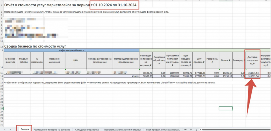Click the ellipsis for more sheet tabs
Viewport: 271px width, 131px height.
coord(185,129)
